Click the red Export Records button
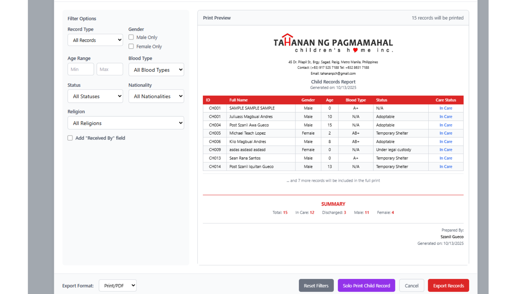 tap(448, 286)
